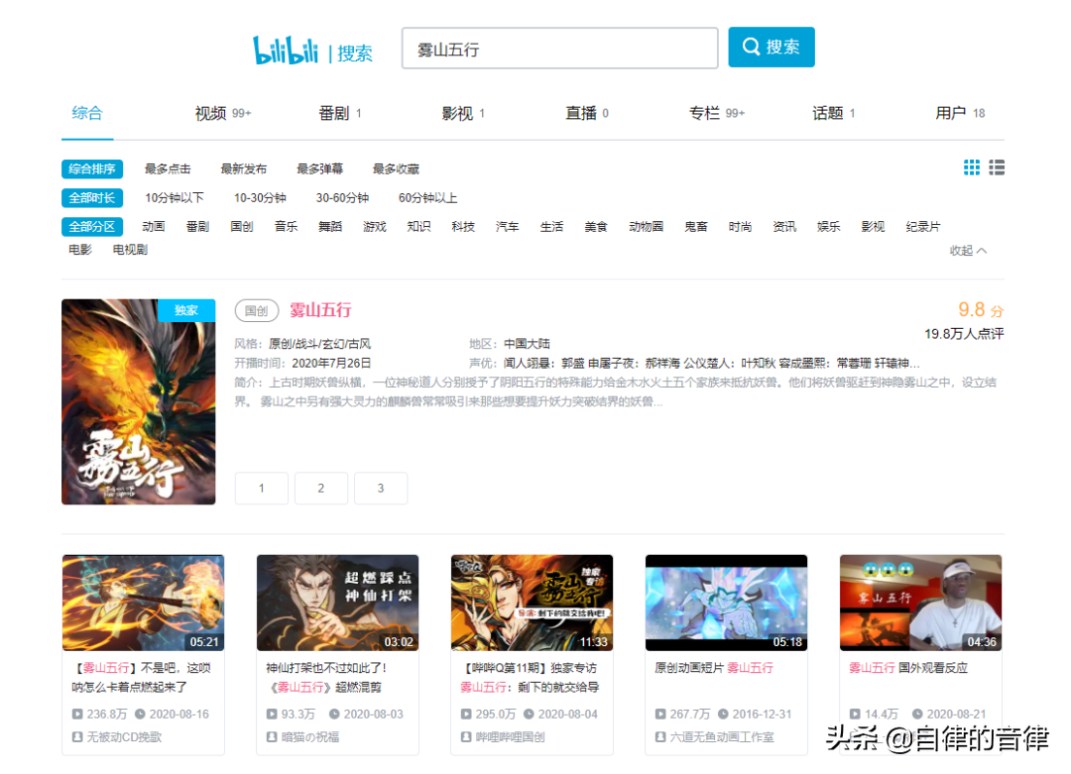Screen dimensions: 1071x774
Task: Click clock icon beside 2016-12-31 date
Action: pyautogui.click(x=723, y=714)
